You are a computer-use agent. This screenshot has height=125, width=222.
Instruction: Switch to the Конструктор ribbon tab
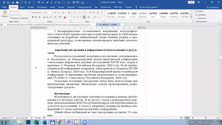pos(42,7)
